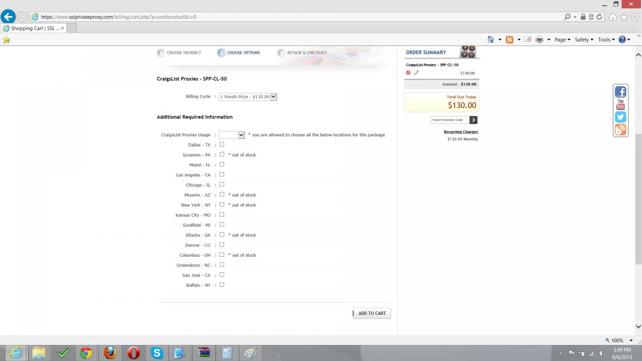Open Skype from the taskbar
The width and height of the screenshot is (642, 361).
tap(157, 353)
